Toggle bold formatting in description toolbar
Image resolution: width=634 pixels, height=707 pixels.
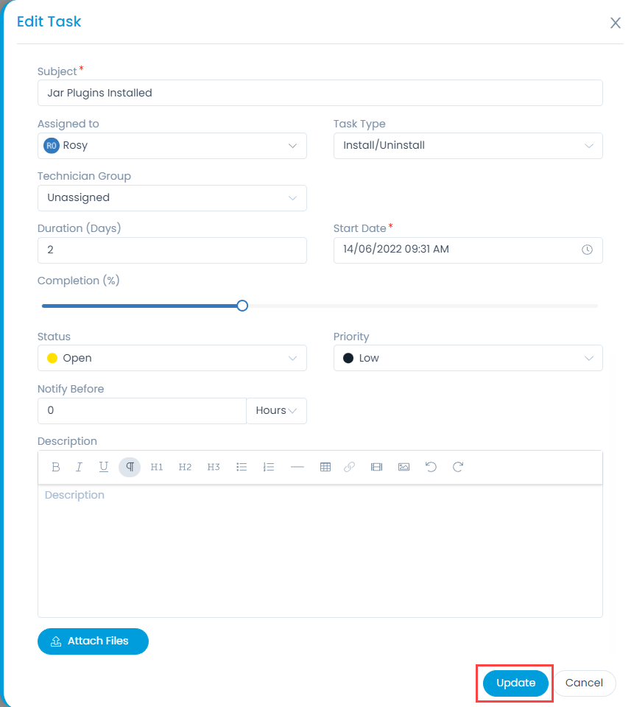56,467
